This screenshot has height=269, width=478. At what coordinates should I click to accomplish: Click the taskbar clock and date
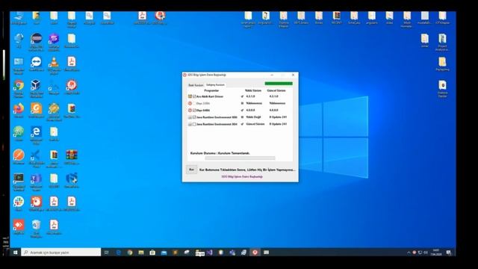(x=436, y=253)
